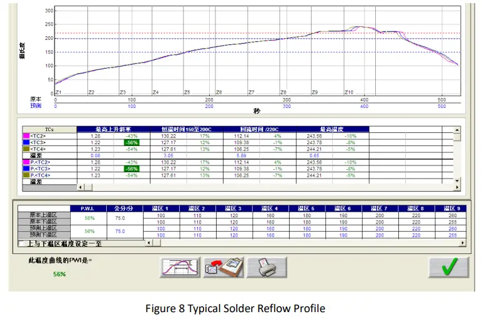
Task: Click TC table vertical scrollbar up arrow
Action: pyautogui.click(x=457, y=130)
